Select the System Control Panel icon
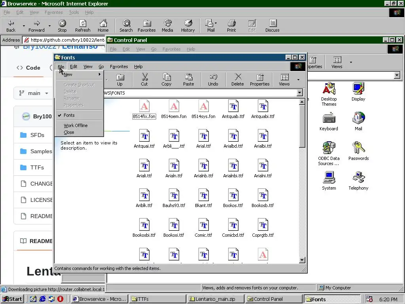405x304 pixels. coord(329,181)
